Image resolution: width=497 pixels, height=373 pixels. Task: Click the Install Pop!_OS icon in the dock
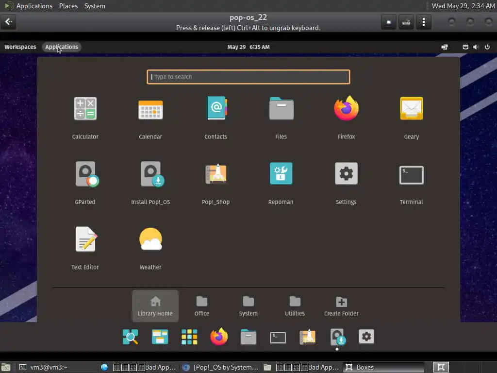tap(337, 337)
